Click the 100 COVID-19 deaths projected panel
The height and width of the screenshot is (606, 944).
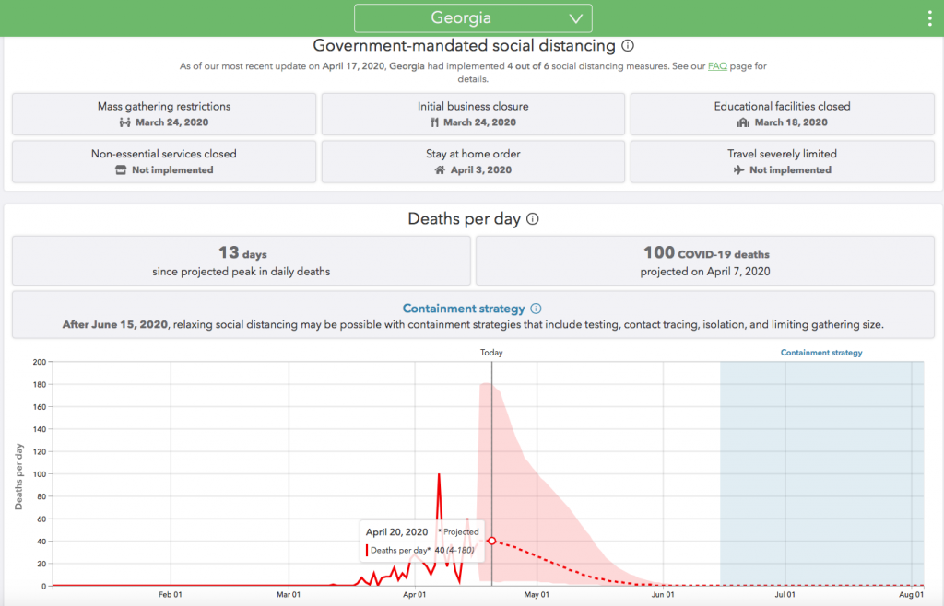pyautogui.click(x=705, y=261)
